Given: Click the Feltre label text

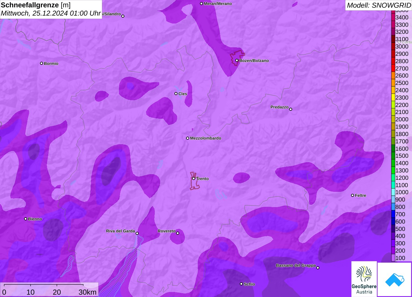Looking at the screenshot, I should click(360, 195).
